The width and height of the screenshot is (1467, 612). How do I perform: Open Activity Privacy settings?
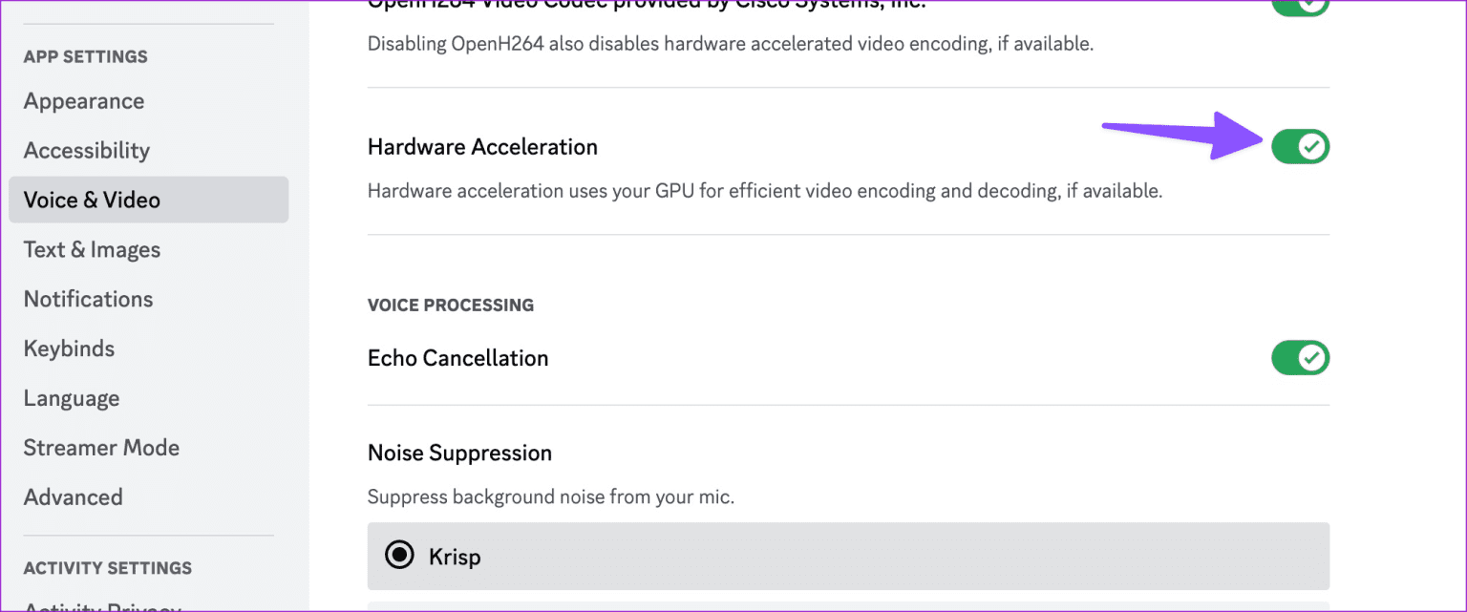click(101, 605)
